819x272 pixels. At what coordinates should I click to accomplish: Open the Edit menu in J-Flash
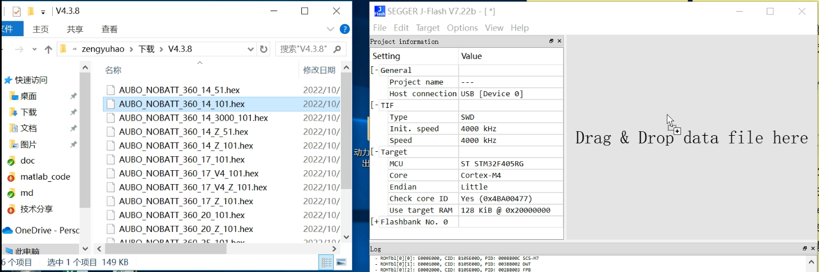click(x=401, y=28)
